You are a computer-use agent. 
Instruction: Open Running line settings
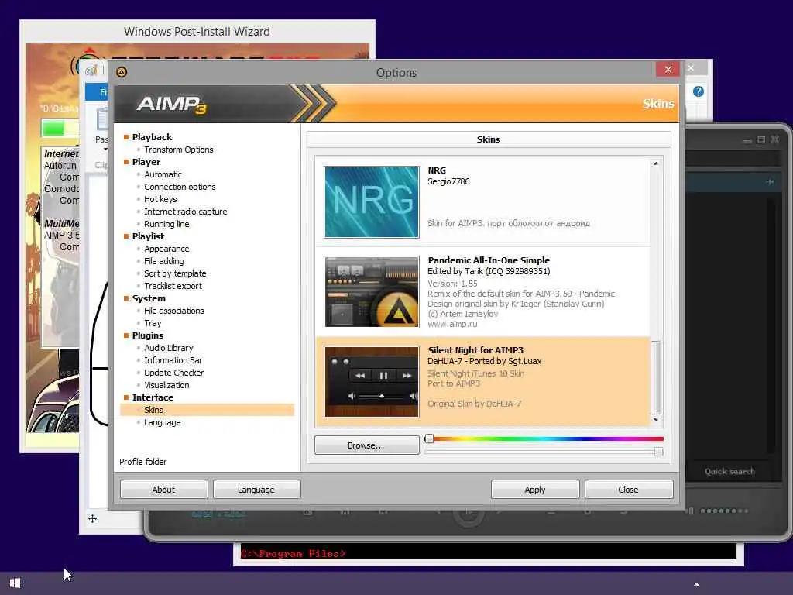tap(166, 224)
